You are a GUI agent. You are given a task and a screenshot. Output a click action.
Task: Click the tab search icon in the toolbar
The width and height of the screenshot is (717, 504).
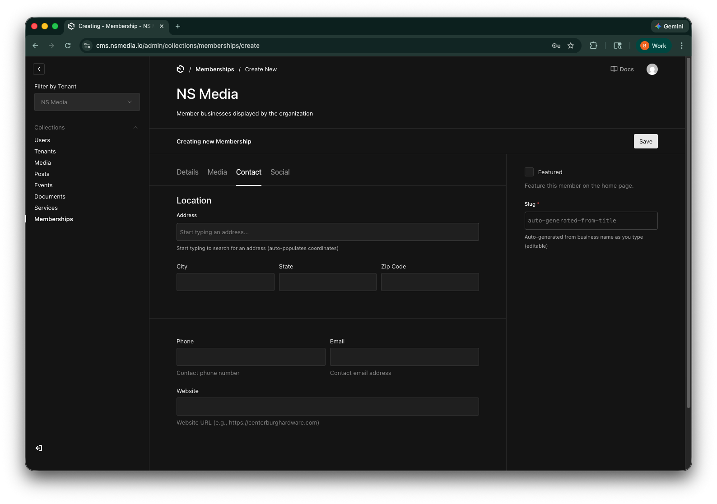[x=618, y=46]
